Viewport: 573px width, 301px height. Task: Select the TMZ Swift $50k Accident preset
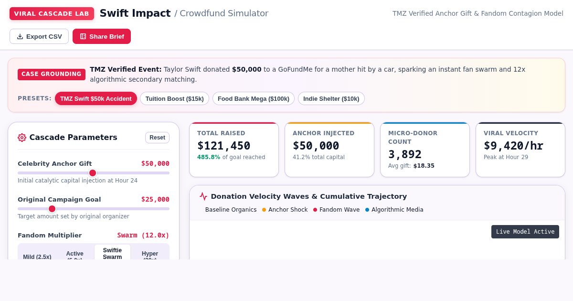click(96, 98)
